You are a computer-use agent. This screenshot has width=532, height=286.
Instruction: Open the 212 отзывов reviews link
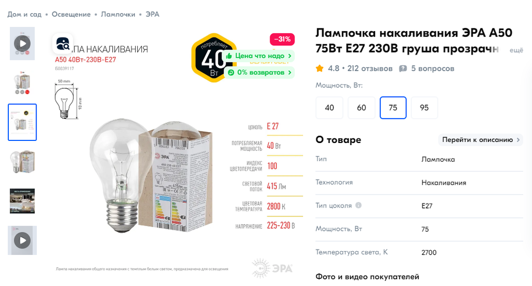pos(370,68)
